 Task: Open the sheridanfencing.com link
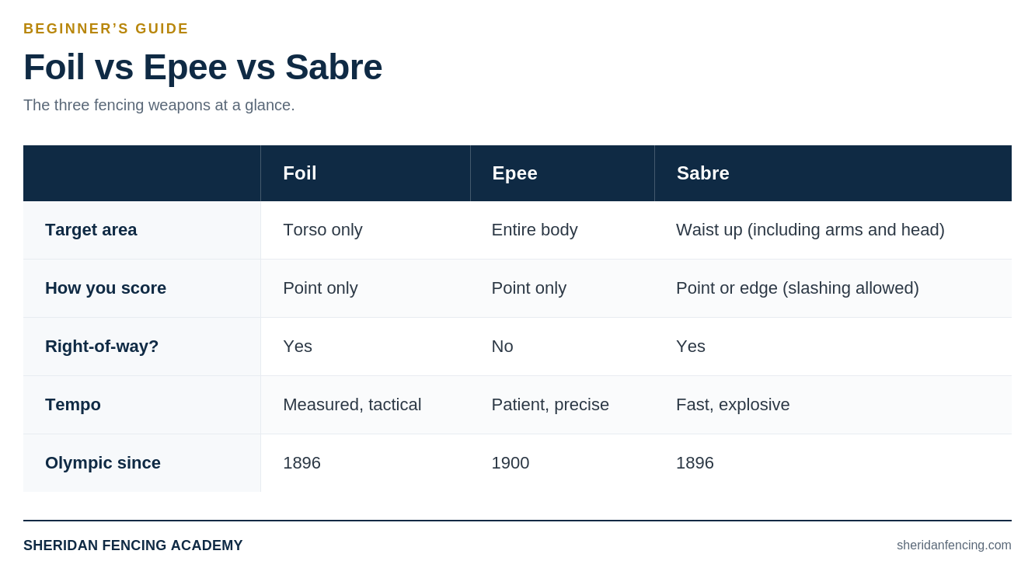[953, 545]
